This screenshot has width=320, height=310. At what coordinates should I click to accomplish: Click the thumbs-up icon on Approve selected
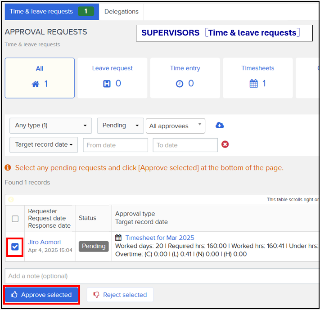tap(14, 294)
